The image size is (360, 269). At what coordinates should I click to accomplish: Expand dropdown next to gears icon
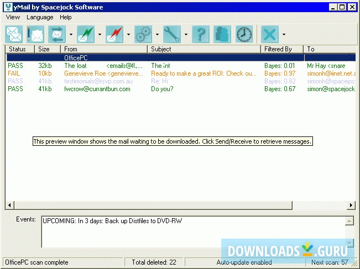pyautogui.click(x=157, y=34)
